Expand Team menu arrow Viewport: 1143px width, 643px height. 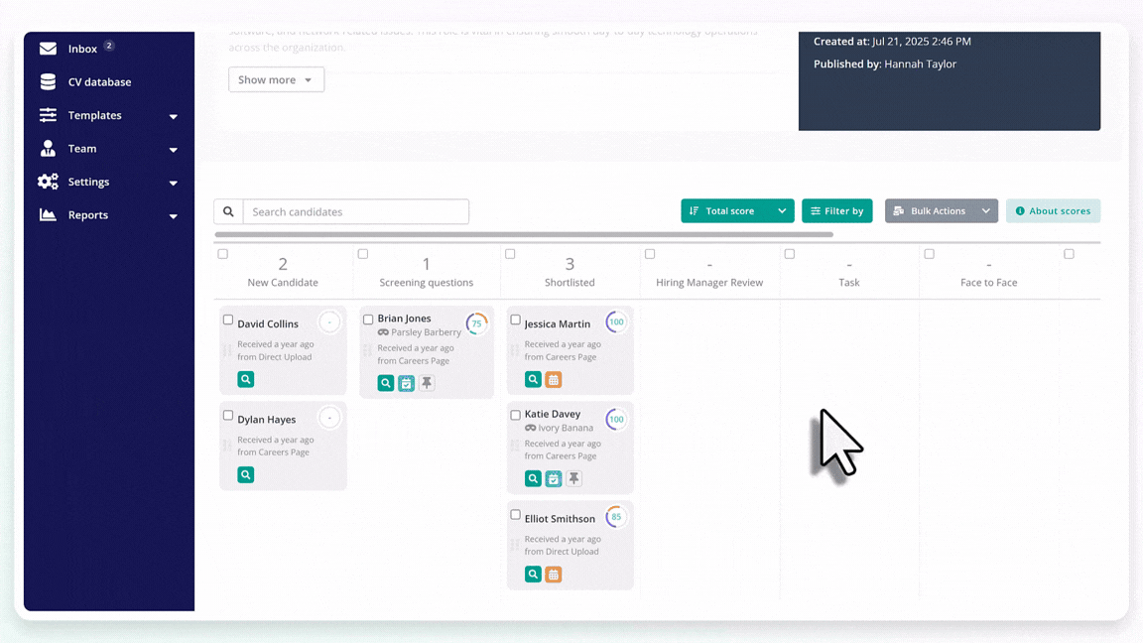click(174, 150)
